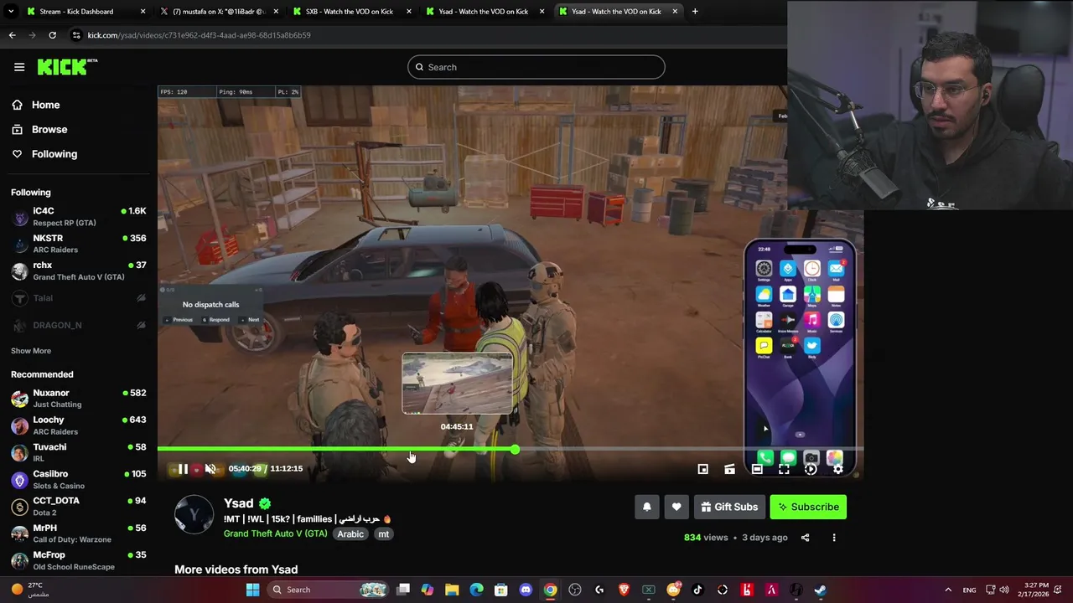Open Microsoft Store from taskbar
Screen dimensions: 1073x603
[501, 590]
